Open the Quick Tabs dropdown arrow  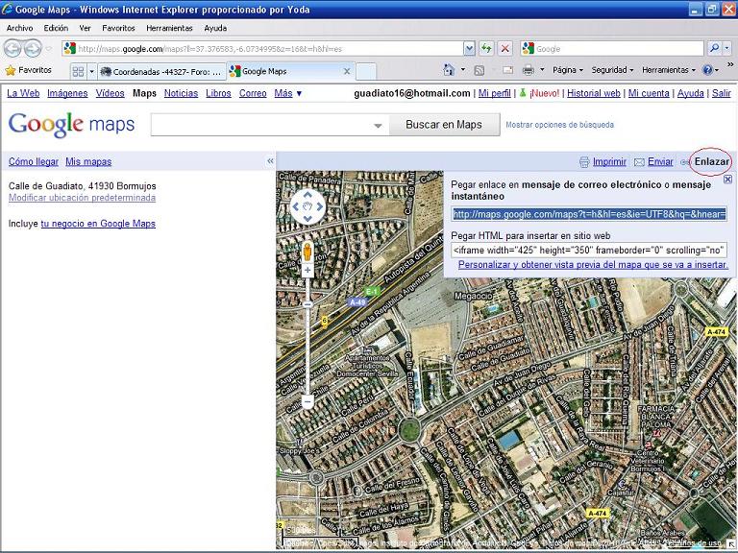point(92,71)
